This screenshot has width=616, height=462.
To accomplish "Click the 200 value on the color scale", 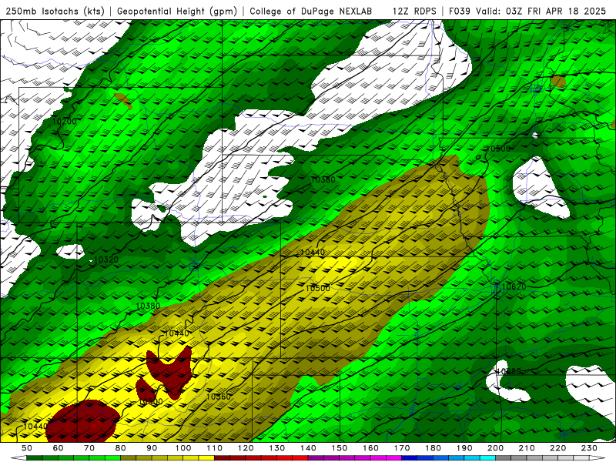I will 495,448.
